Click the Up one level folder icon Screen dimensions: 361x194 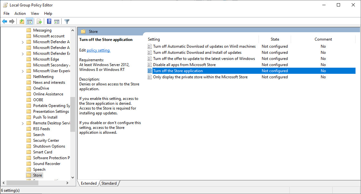click(22, 21)
